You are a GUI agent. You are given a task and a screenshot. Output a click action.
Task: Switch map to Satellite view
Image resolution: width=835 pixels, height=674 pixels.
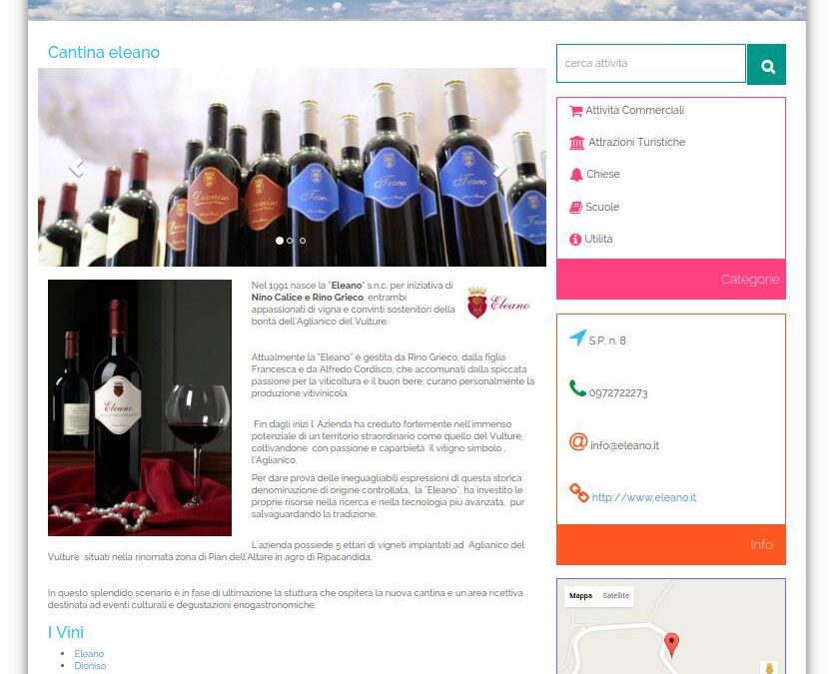point(615,596)
